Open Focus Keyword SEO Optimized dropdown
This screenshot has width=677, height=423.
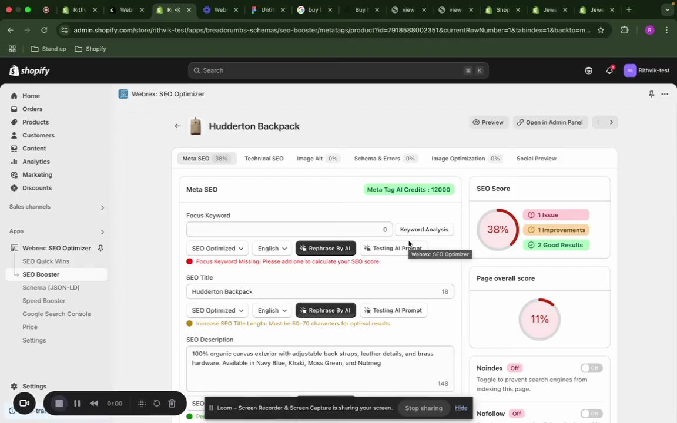[217, 248]
